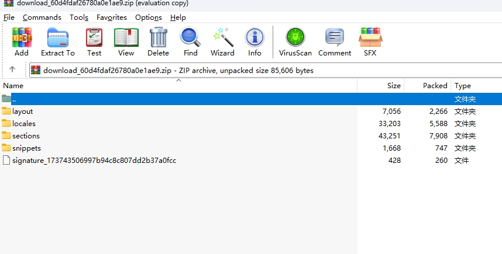This screenshot has width=502, height=254.
Task: Click the Add archive icon
Action: (22, 42)
